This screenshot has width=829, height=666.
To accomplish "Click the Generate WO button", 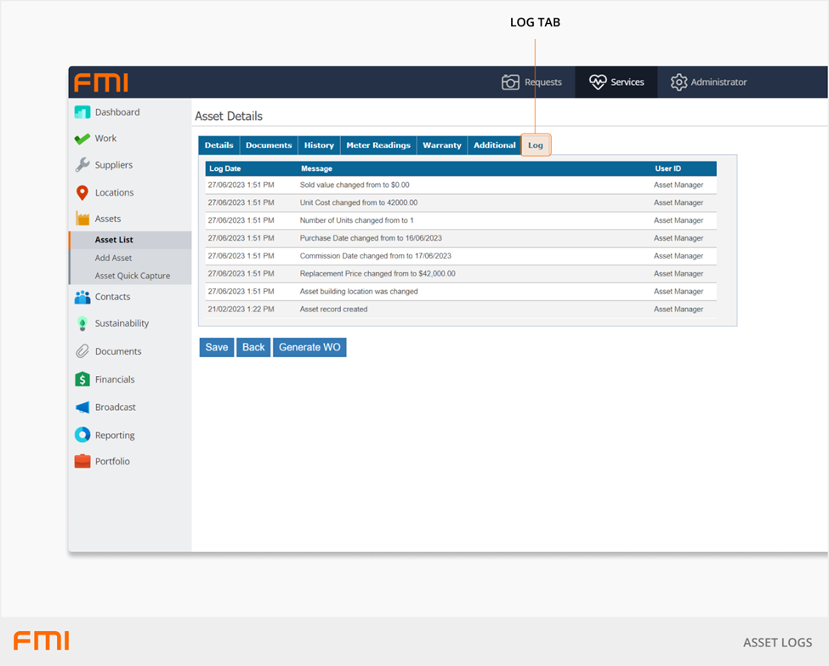I will [x=309, y=347].
